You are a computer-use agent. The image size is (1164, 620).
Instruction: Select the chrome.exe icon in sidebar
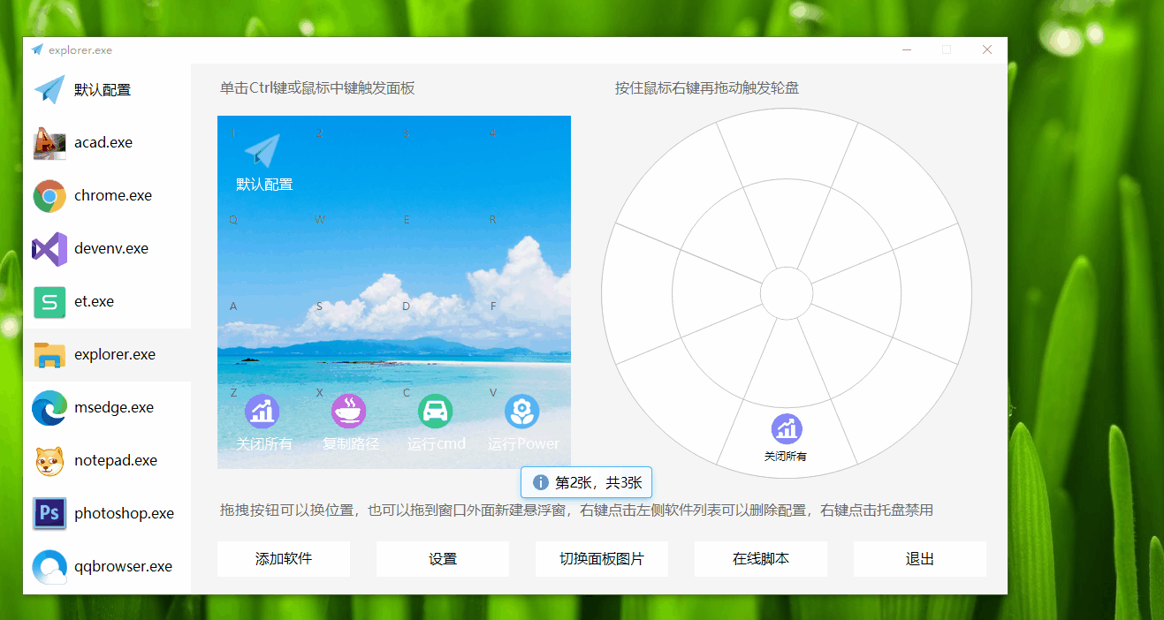tap(49, 195)
